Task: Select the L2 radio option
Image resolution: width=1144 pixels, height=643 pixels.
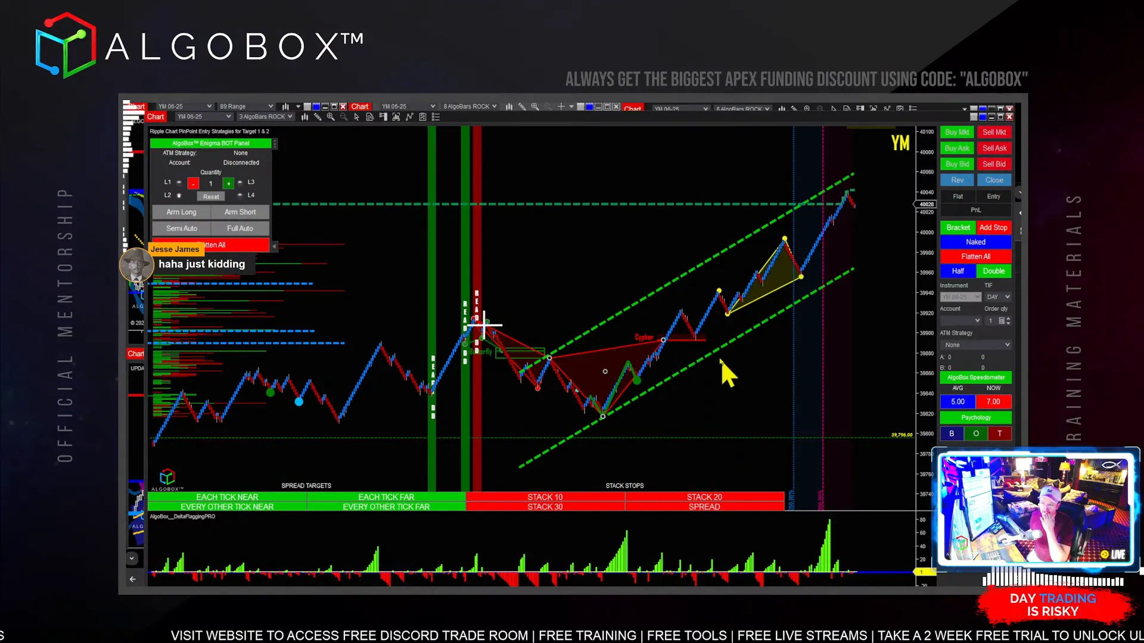Action: [x=179, y=195]
